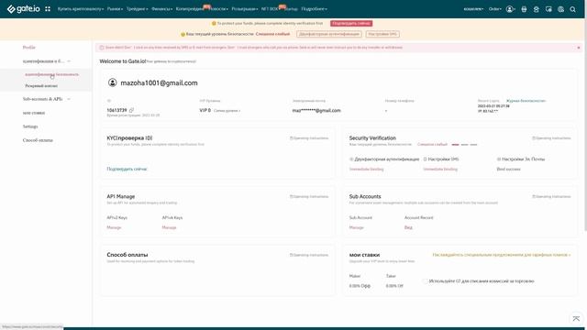Close the pink scam warning banner

pyautogui.click(x=578, y=48)
